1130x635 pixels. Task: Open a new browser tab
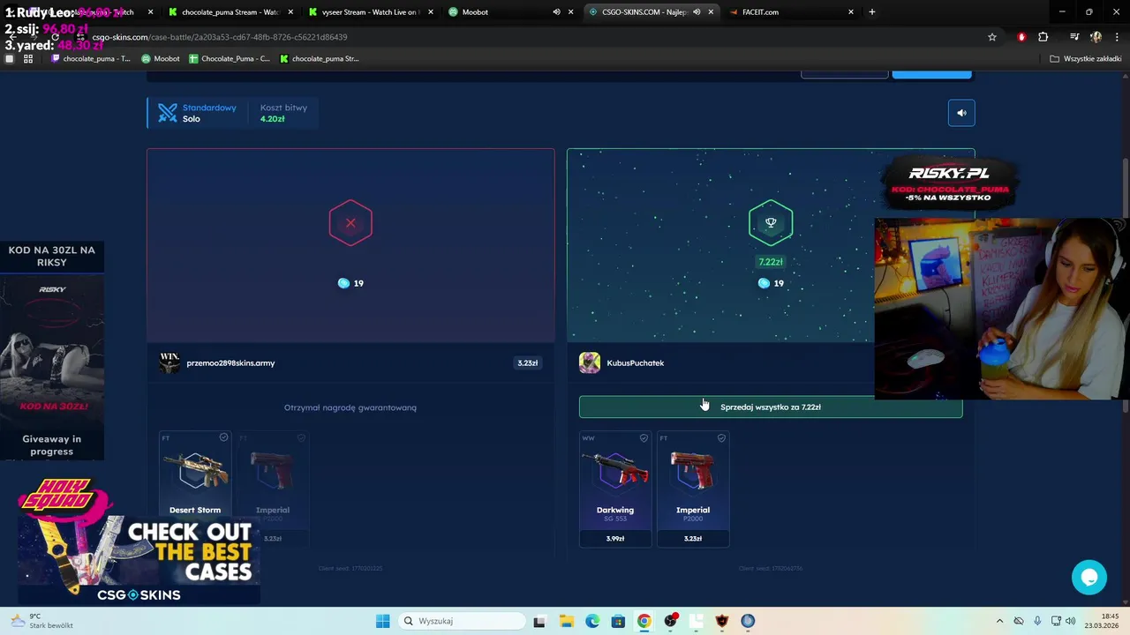click(872, 12)
